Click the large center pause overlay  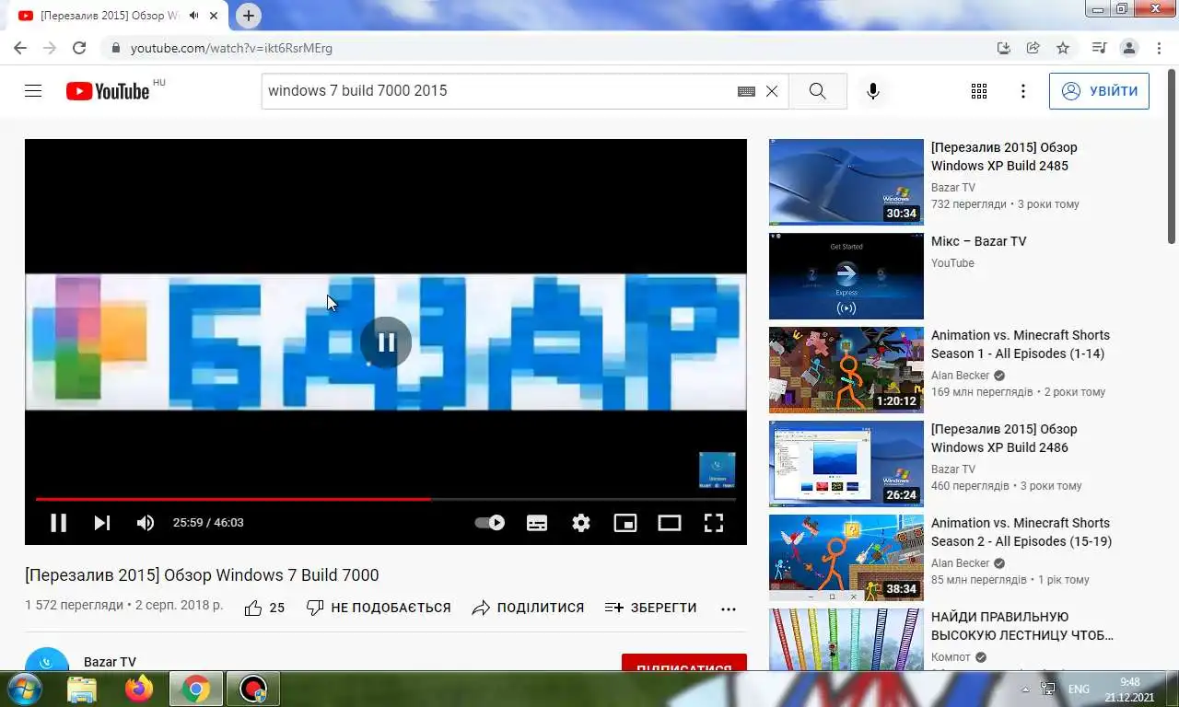386,342
